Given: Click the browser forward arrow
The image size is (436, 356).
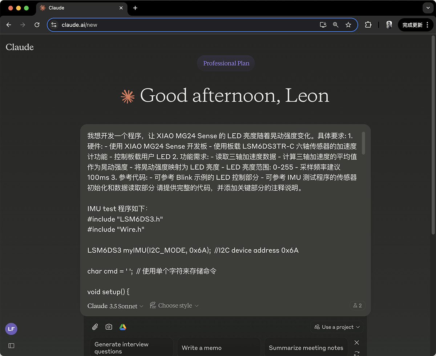Looking at the screenshot, I should (x=23, y=25).
